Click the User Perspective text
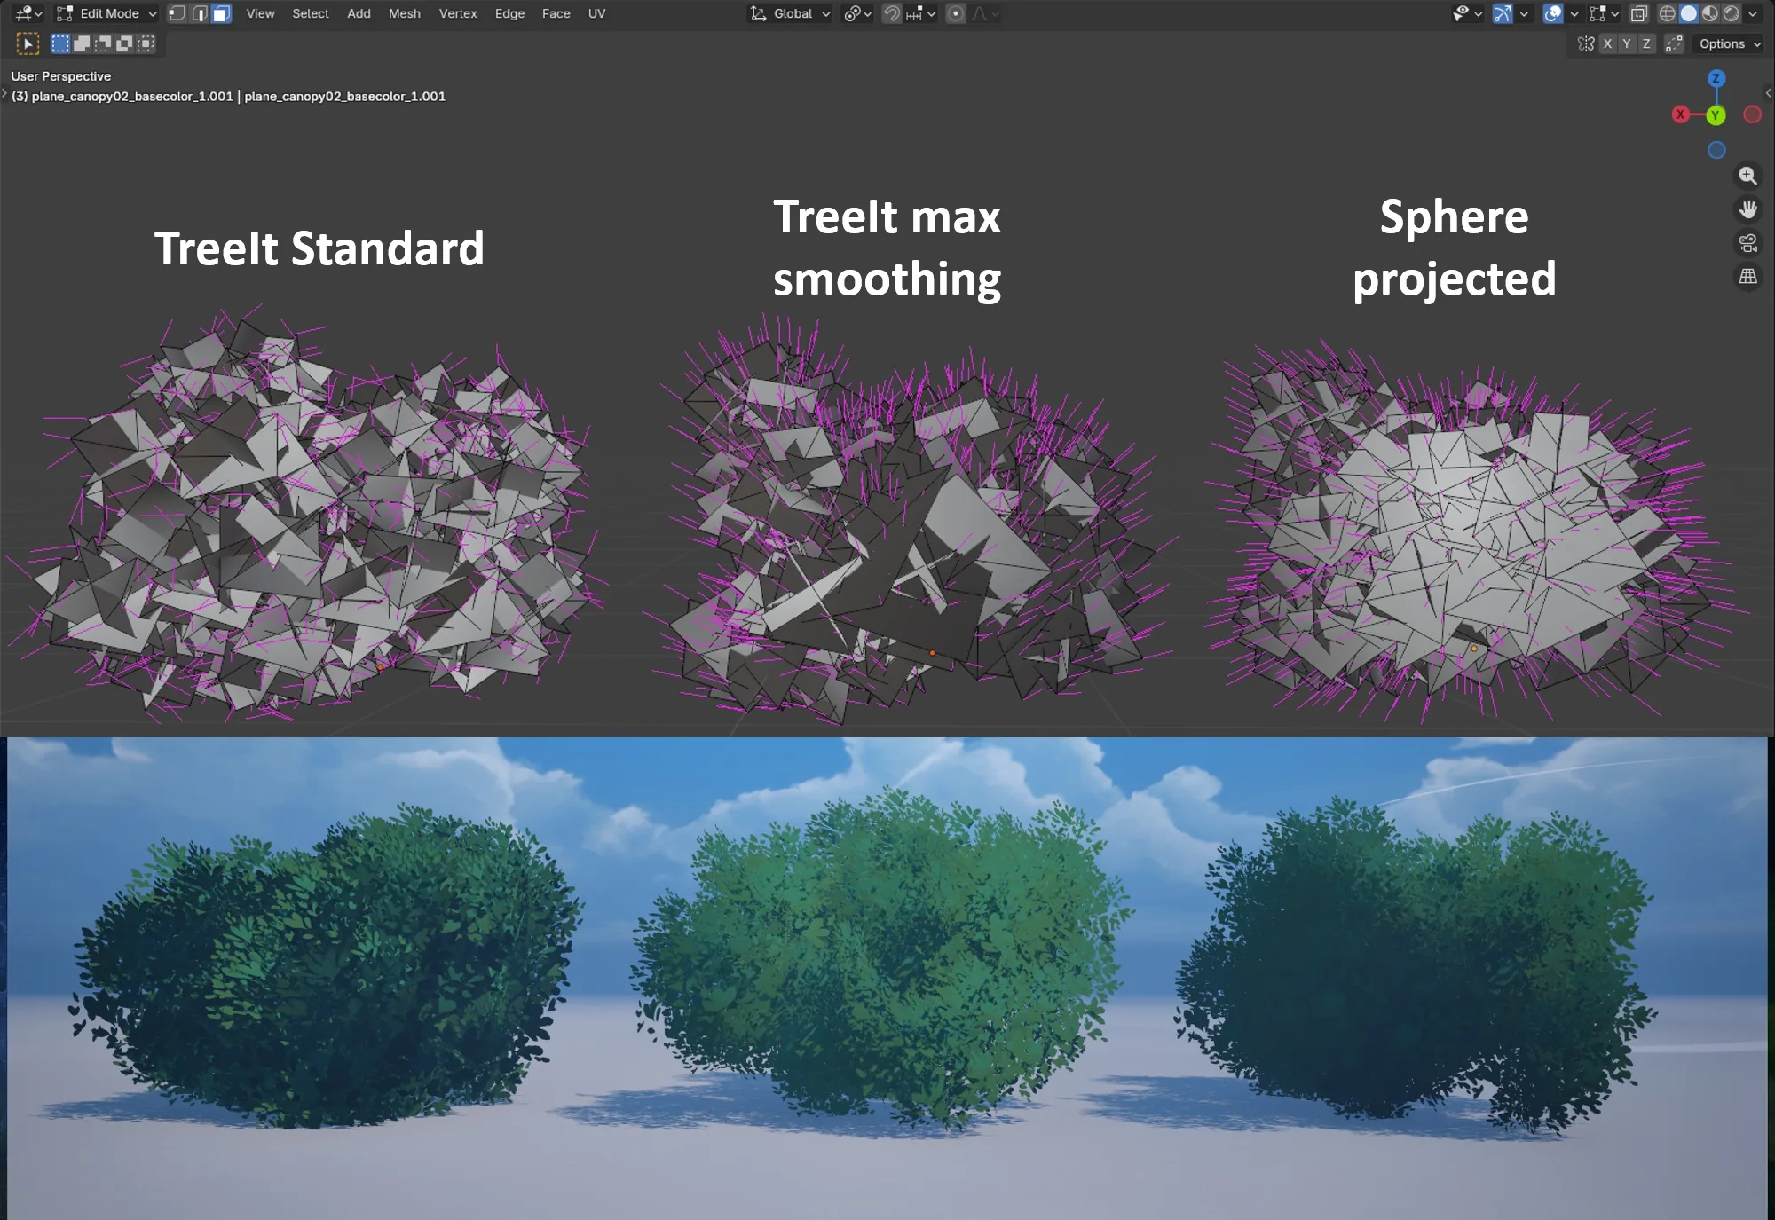 click(x=61, y=76)
